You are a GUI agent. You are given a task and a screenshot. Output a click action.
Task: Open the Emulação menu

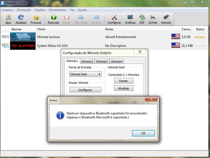[24, 10]
